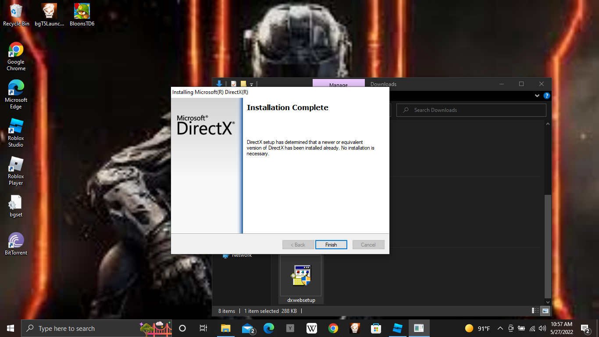
Task: Open Microsoft Edge from taskbar
Action: tap(269, 328)
